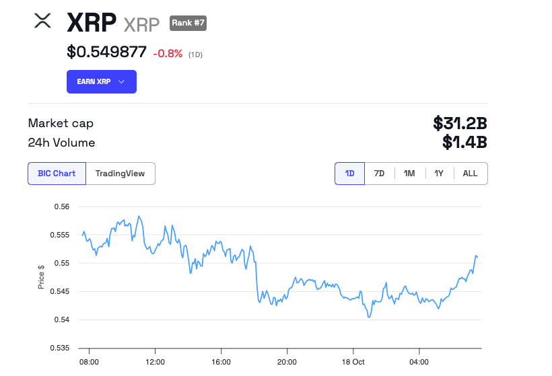552x376 pixels.
Task: Click the $1.4B 24h volume value
Action: [464, 143]
